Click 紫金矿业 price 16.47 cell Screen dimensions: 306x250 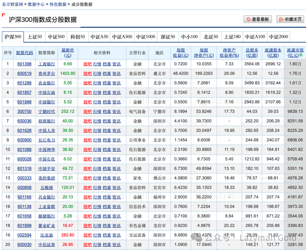tap(68, 226)
